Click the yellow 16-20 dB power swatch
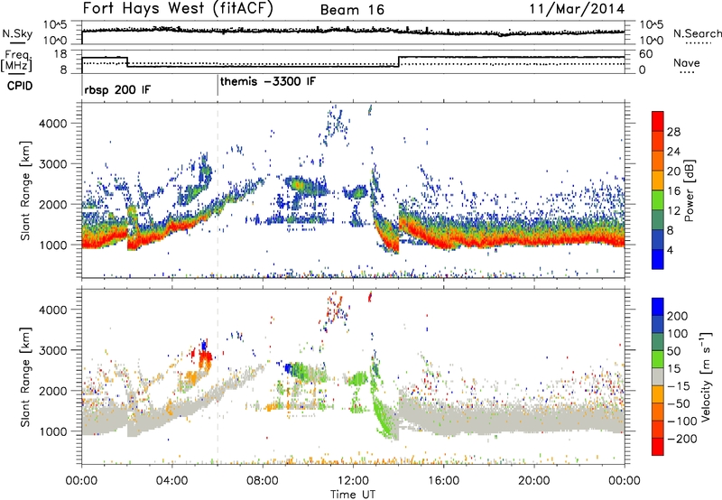722x500 pixels. point(658,181)
